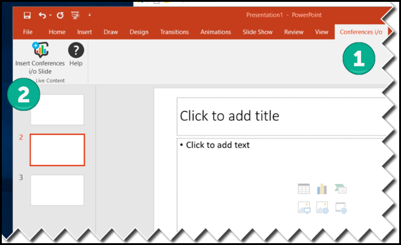Switch to the Animations tab
Viewport: 401px width, 245px height.
215,32
